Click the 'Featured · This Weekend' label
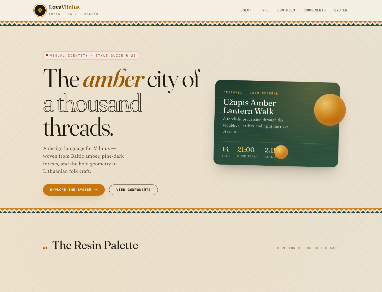The image size is (382, 292). pyautogui.click(x=251, y=93)
